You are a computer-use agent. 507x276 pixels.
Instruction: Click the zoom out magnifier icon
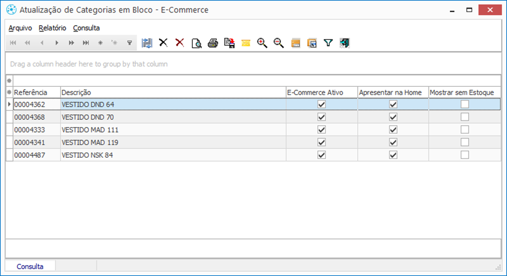pos(279,43)
